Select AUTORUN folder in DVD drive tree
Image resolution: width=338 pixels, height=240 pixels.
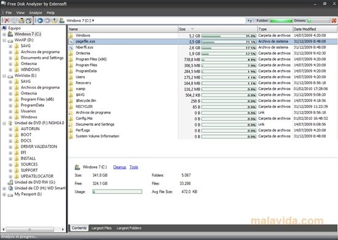(x=30, y=129)
